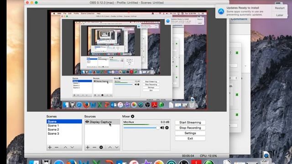Remove the selected source with the minus icon
This screenshot has width=292, height=164.
point(94,147)
